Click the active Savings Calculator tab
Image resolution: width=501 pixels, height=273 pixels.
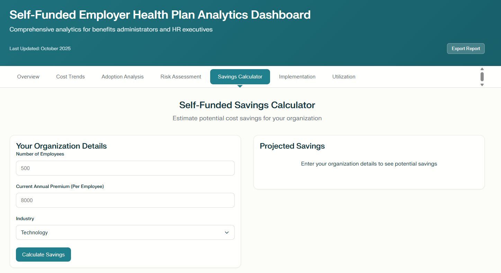(240, 77)
